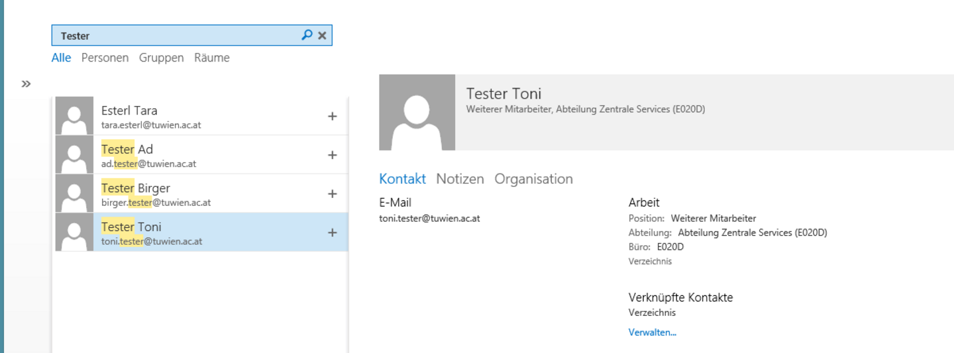Viewport: 954px width, 353px height.
Task: Click Tester Ad's avatar picture
Action: tap(74, 155)
